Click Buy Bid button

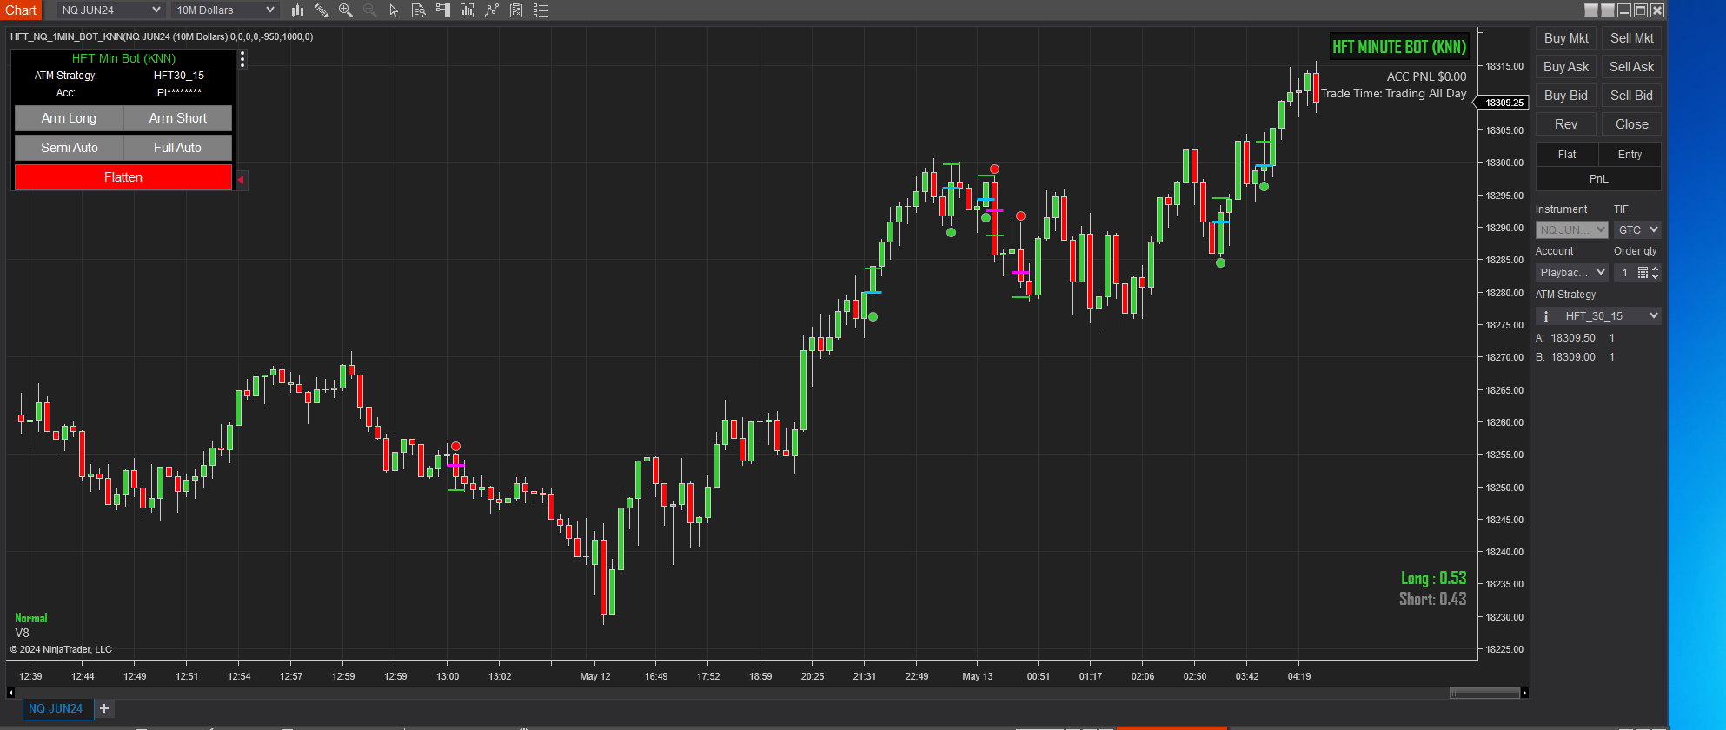pyautogui.click(x=1566, y=96)
